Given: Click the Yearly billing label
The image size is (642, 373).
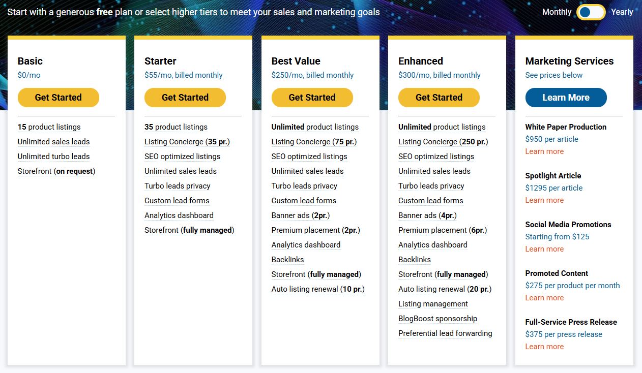Looking at the screenshot, I should 622,12.
